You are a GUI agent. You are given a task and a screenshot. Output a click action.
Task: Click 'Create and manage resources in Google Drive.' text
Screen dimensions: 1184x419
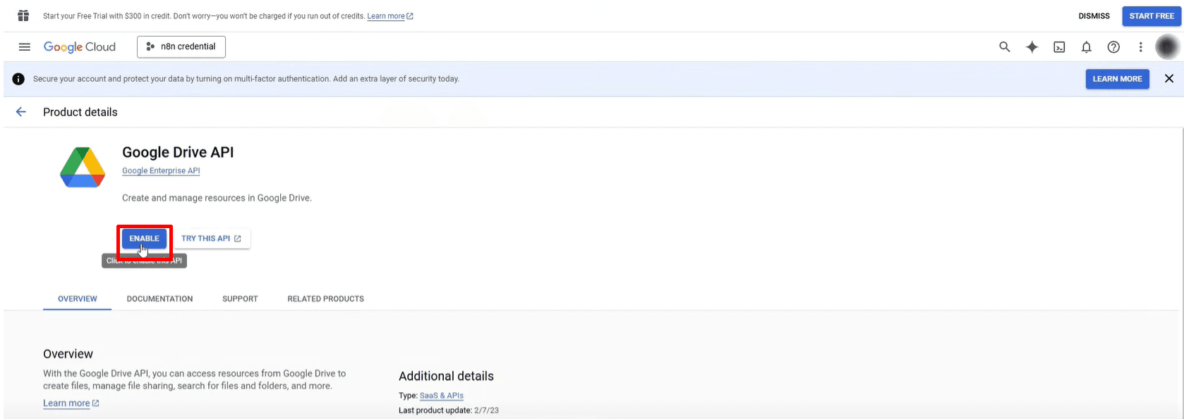coord(217,198)
